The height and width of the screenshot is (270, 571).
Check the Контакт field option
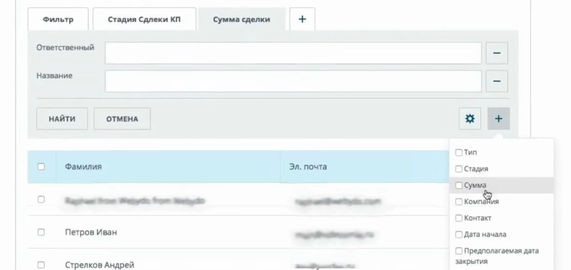[x=459, y=218]
